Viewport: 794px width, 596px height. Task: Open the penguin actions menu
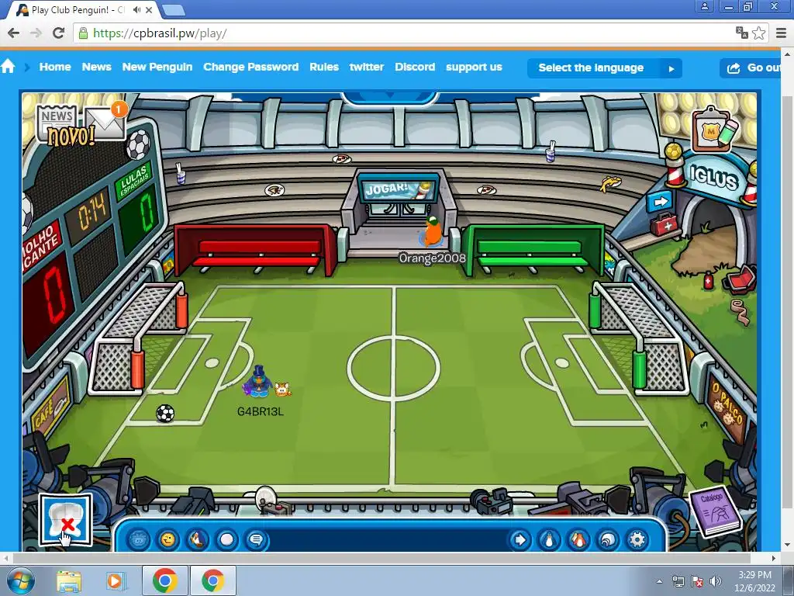pyautogui.click(x=198, y=540)
